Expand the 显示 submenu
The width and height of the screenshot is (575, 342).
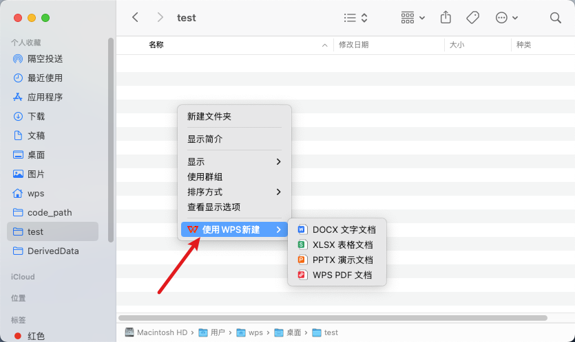[234, 161]
